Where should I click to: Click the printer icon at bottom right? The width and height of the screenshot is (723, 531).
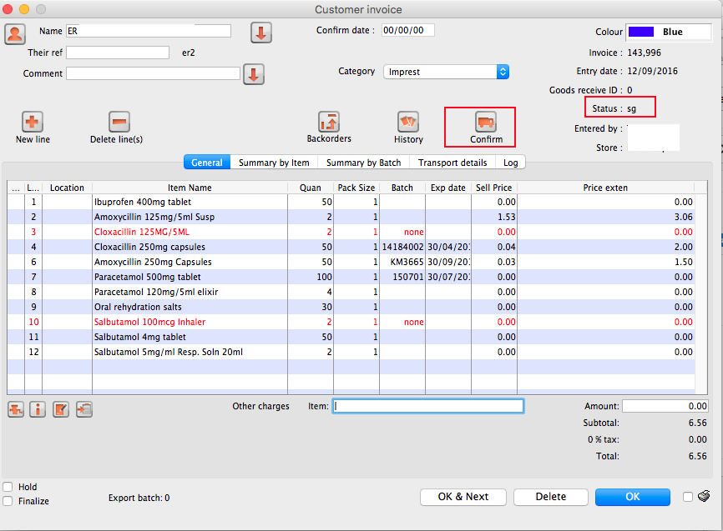tap(704, 497)
